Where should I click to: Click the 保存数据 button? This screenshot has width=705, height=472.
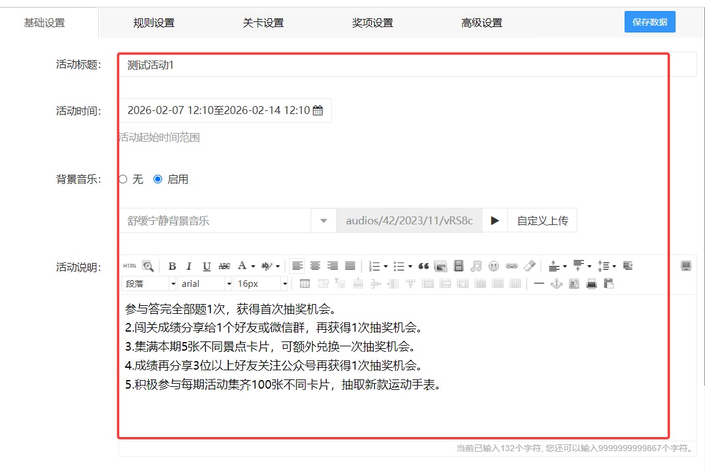pos(650,22)
